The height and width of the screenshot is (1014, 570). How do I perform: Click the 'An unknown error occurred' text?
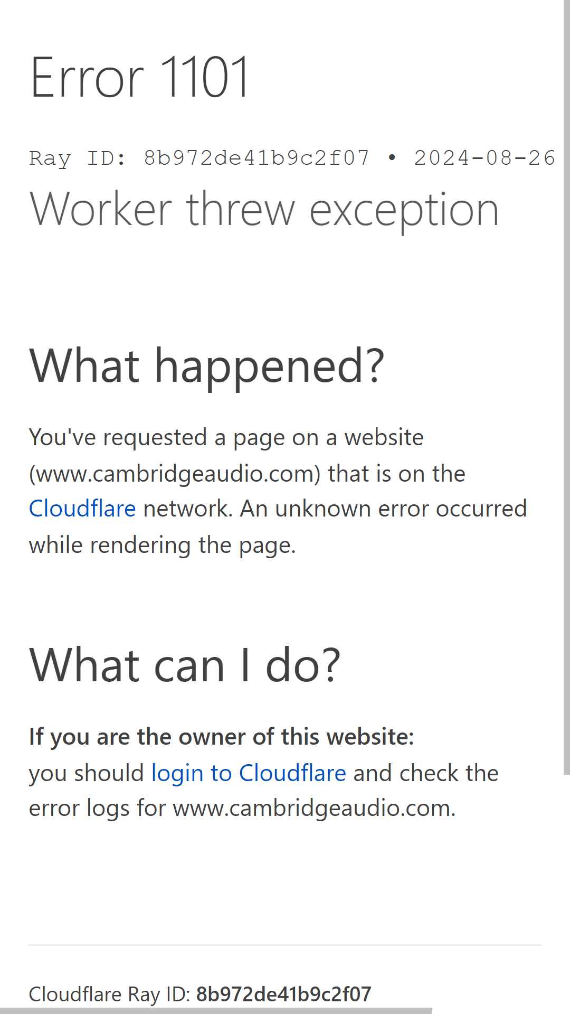coord(384,509)
